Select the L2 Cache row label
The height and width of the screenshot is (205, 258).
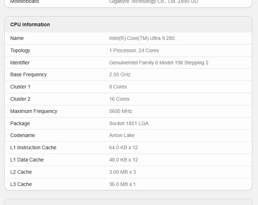coord(21,172)
